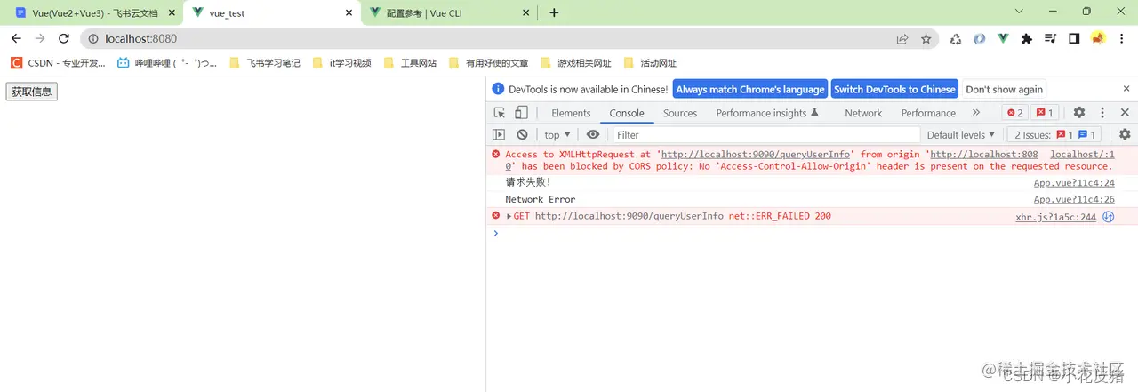
Task: Toggle the live expression eye icon
Action: (x=593, y=134)
